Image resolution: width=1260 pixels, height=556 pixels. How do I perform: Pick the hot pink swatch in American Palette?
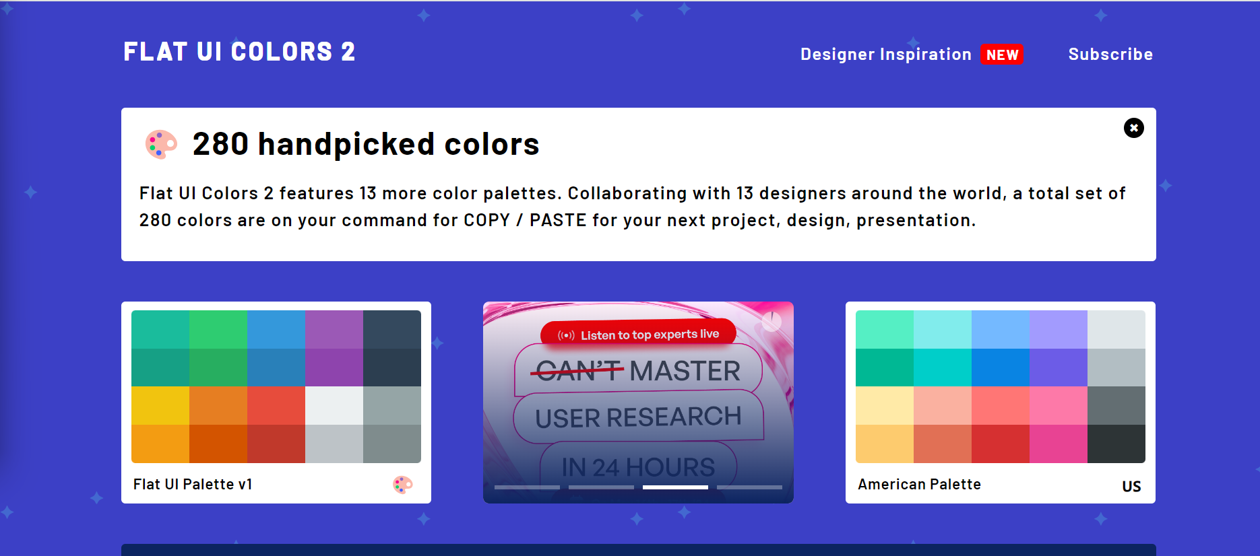tap(1059, 444)
